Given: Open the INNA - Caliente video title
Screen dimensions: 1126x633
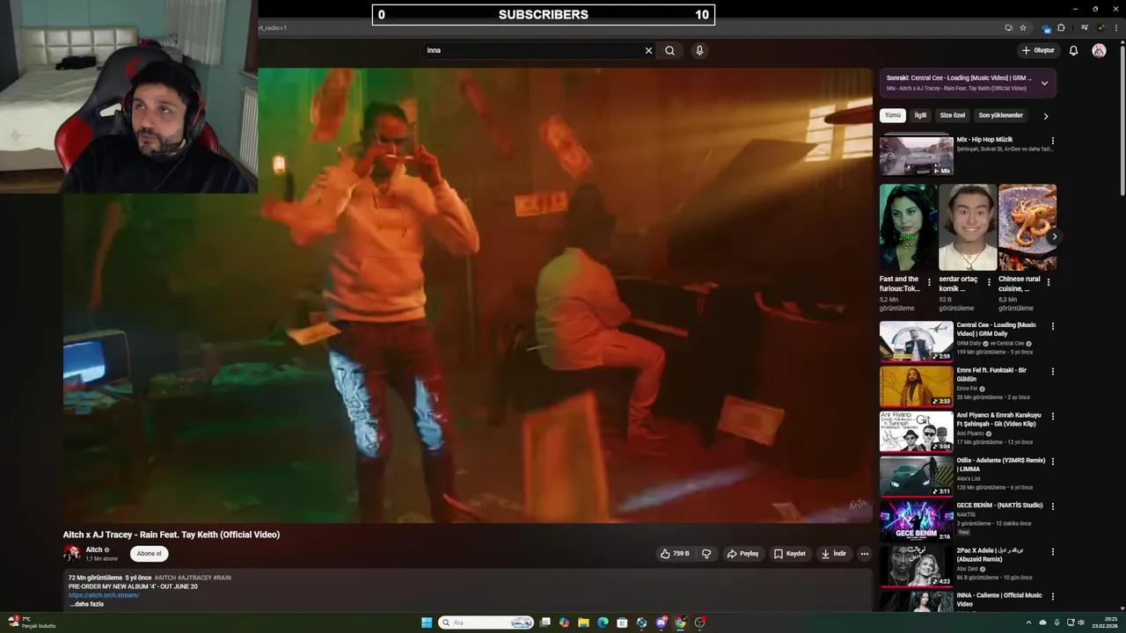Looking at the screenshot, I should pos(999,600).
